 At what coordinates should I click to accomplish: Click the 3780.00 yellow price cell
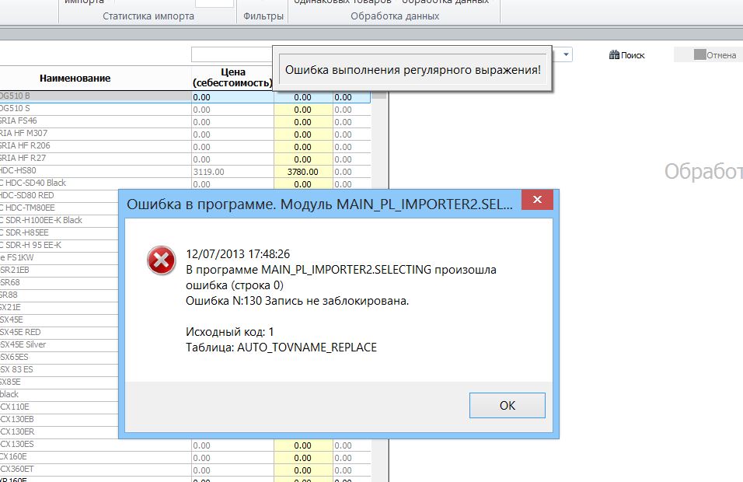(303, 172)
